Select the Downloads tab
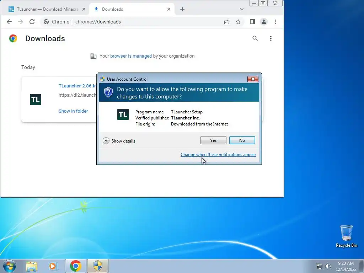This screenshot has width=364, height=273. (132, 9)
